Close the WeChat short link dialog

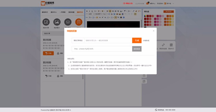click(154, 31)
